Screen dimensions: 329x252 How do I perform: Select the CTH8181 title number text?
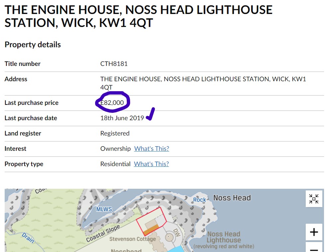[114, 64]
